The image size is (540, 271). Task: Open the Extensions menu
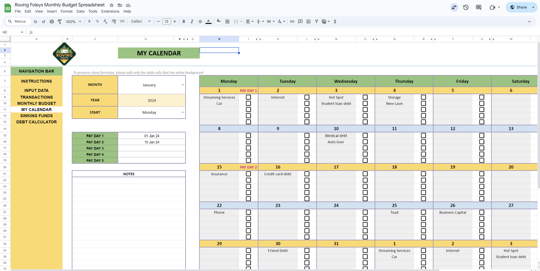tap(110, 11)
